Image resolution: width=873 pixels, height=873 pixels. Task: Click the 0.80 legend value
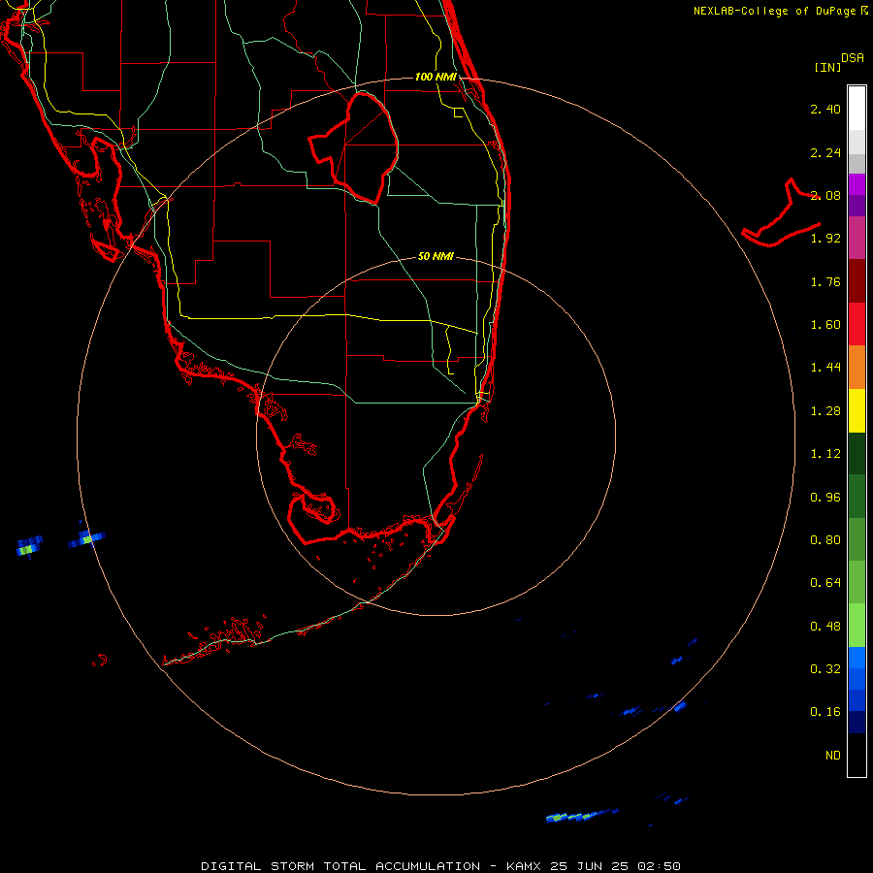[x=825, y=540]
